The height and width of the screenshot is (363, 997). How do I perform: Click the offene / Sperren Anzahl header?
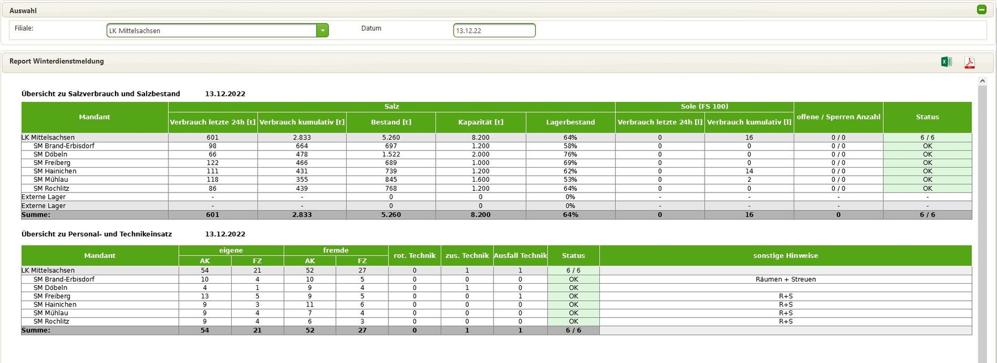click(x=838, y=117)
